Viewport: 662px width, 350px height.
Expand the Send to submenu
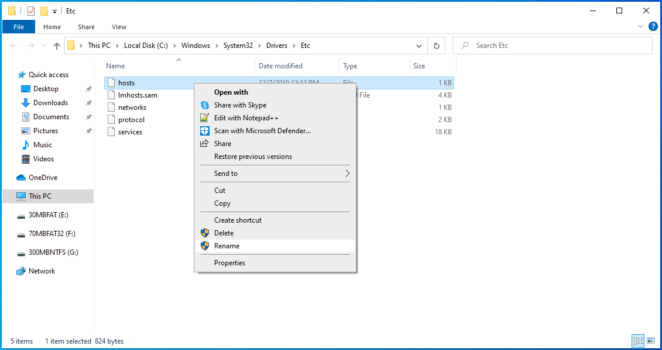tap(347, 174)
